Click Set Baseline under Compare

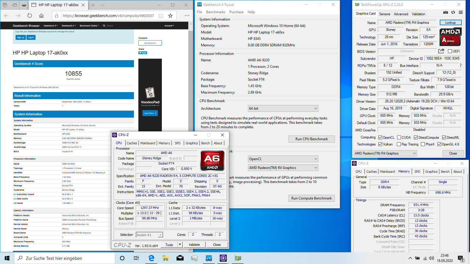click(x=150, y=43)
